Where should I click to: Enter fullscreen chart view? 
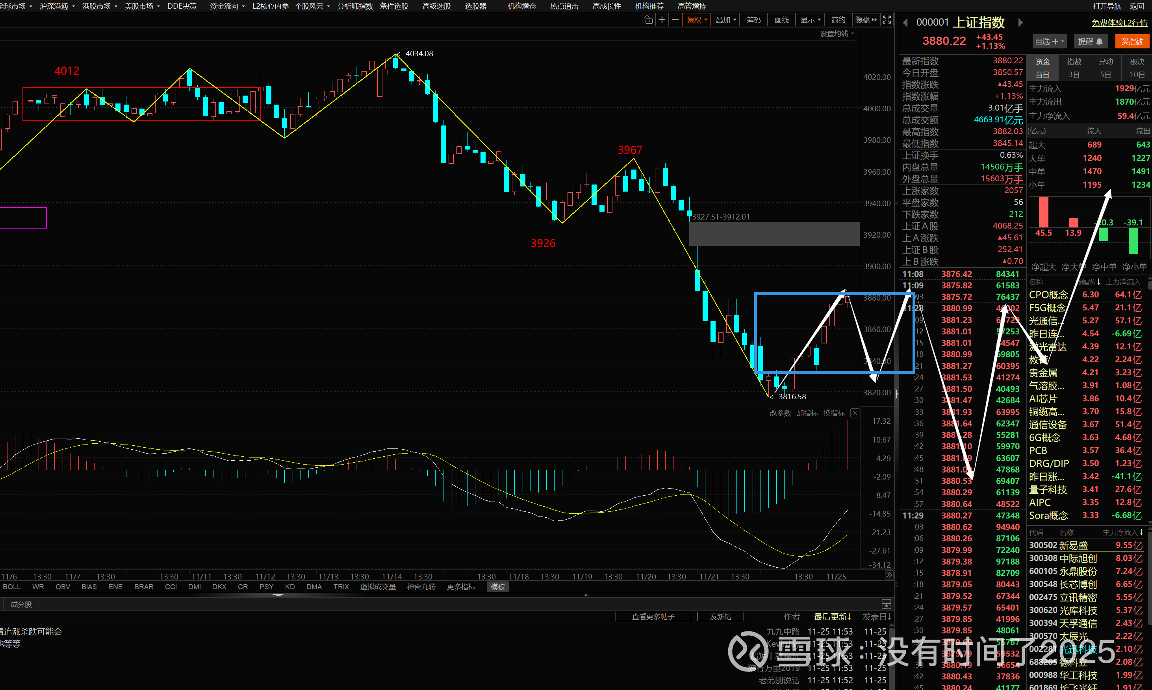coord(887,20)
